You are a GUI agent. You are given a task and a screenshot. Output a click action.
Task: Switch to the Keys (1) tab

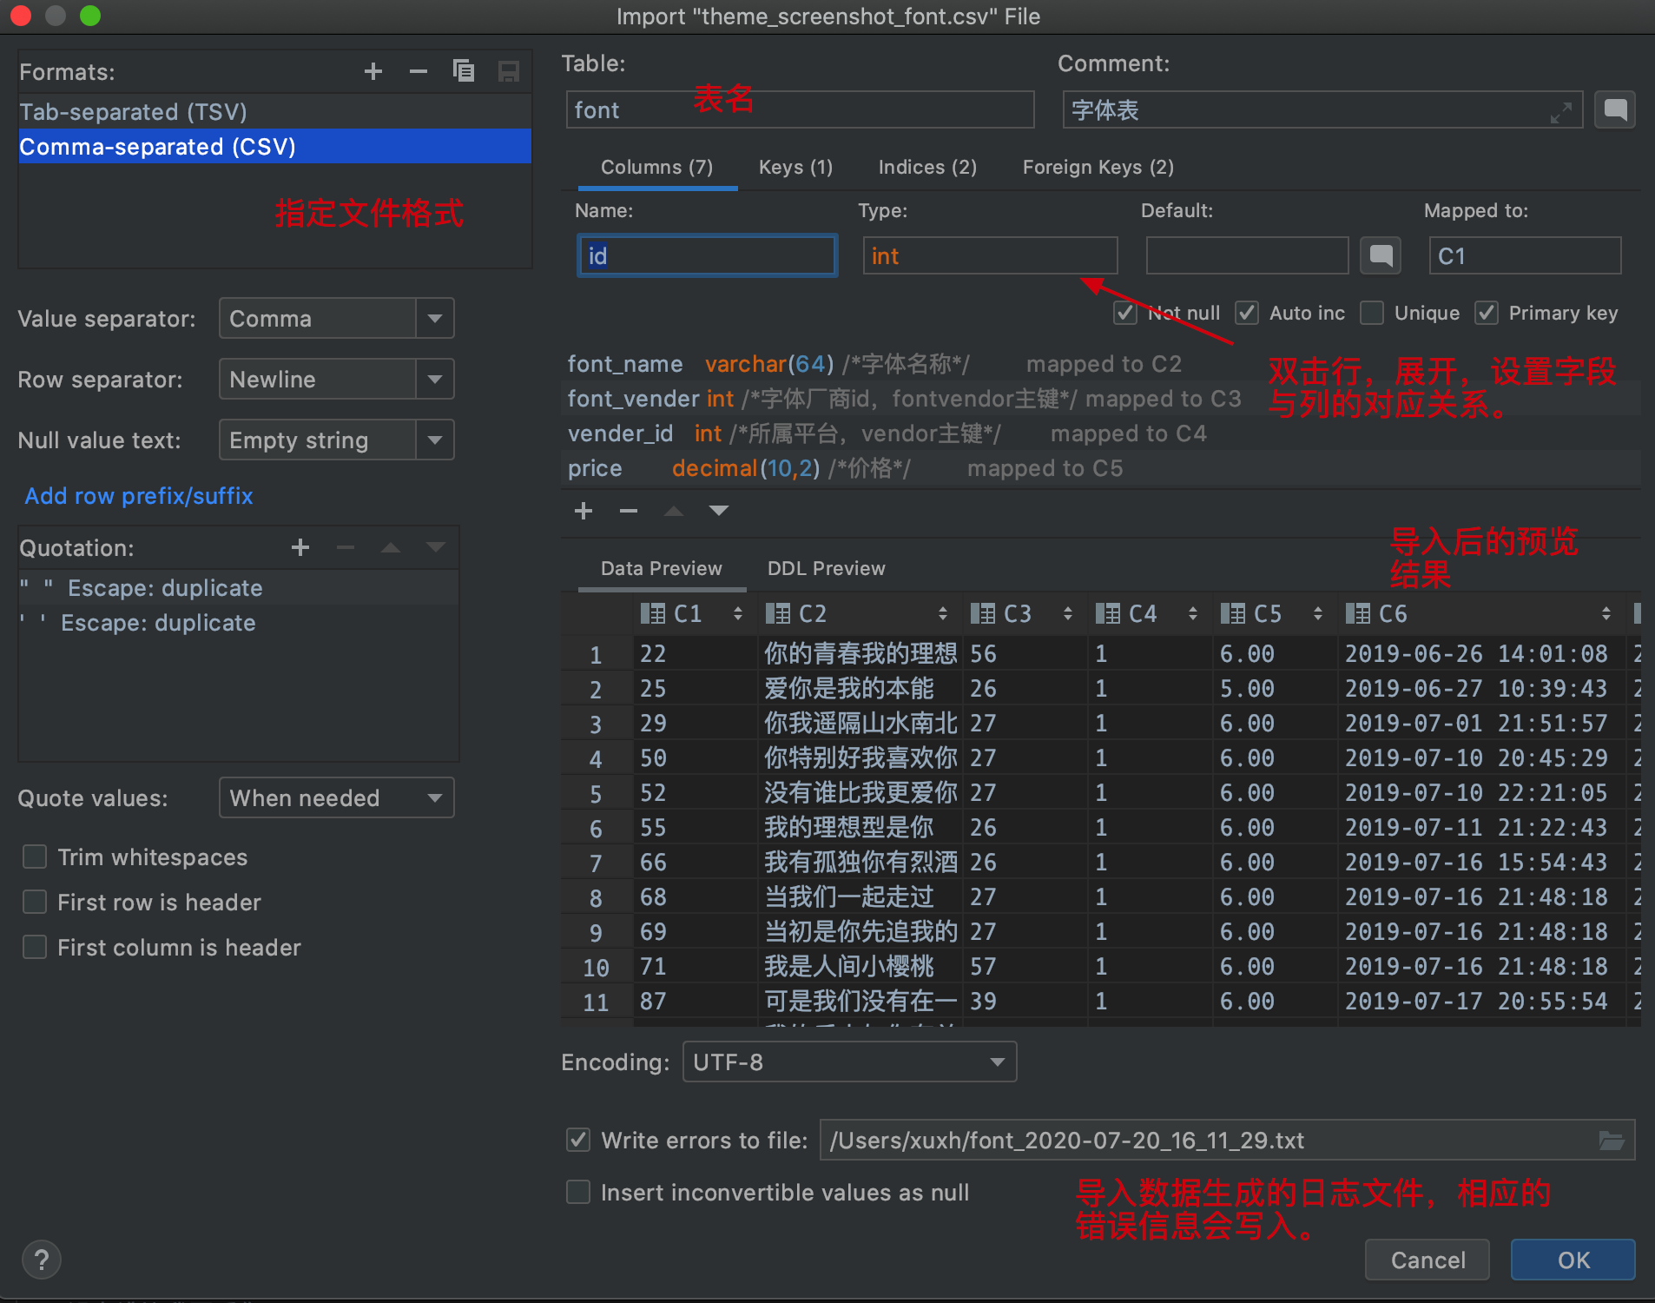tap(795, 167)
